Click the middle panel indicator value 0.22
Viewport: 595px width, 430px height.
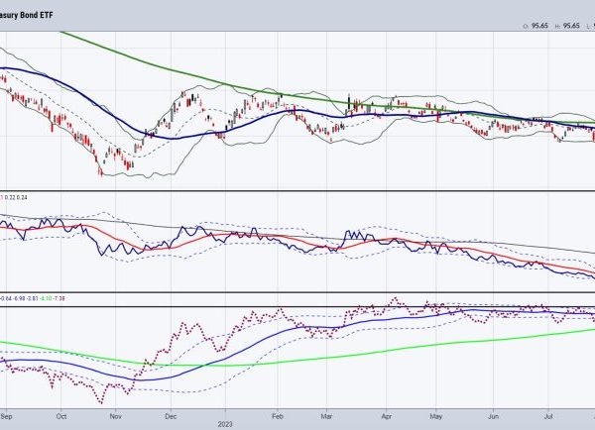pos(11,197)
